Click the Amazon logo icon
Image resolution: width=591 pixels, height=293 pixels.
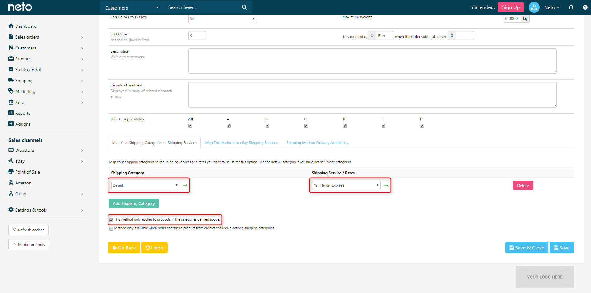11,183
